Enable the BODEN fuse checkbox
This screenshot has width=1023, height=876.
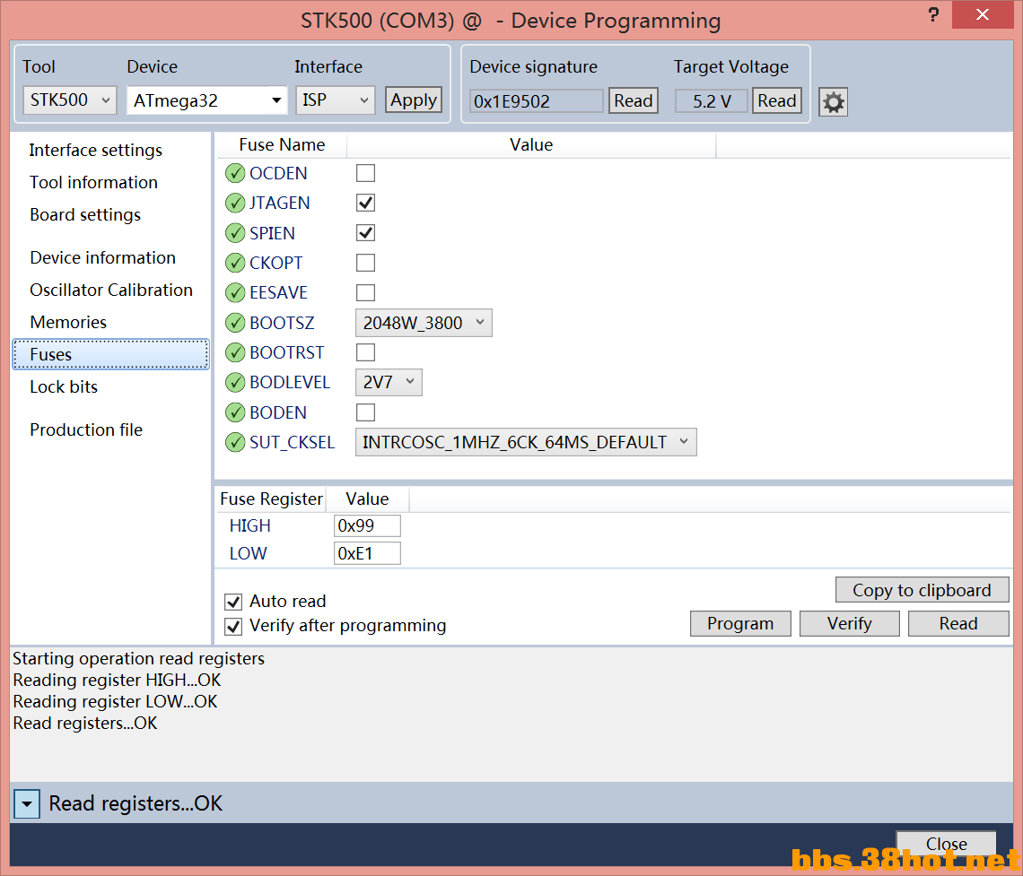click(365, 412)
